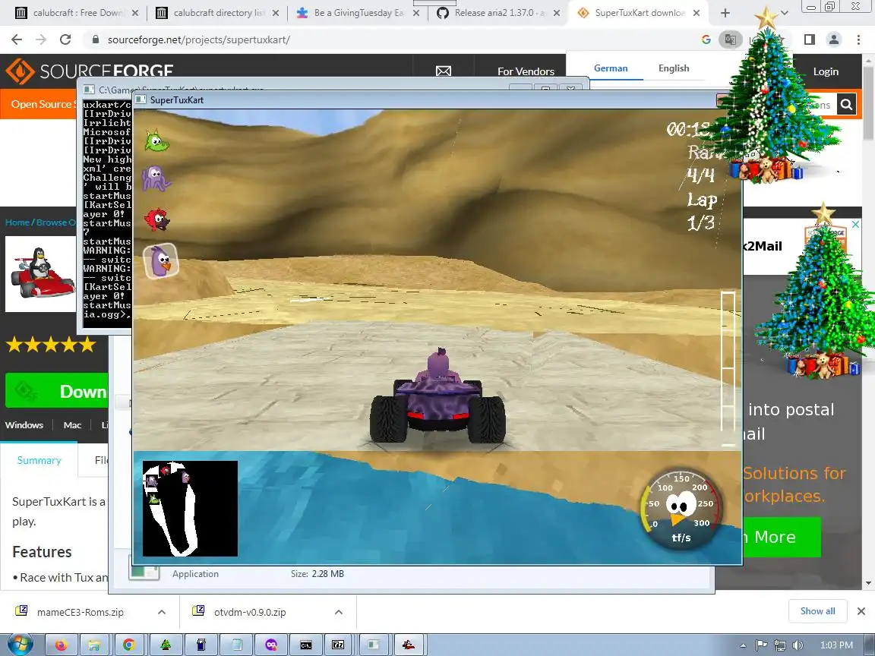Screen dimensions: 875x656
Task: Open the Summary tab
Action: point(39,460)
